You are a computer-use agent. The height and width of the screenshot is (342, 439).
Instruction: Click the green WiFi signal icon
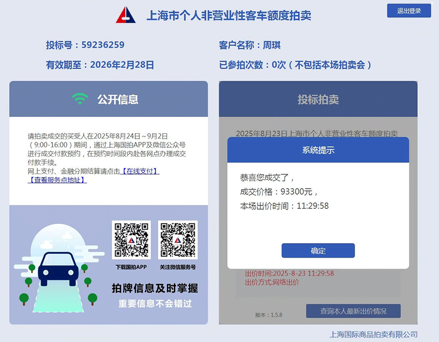pos(80,99)
